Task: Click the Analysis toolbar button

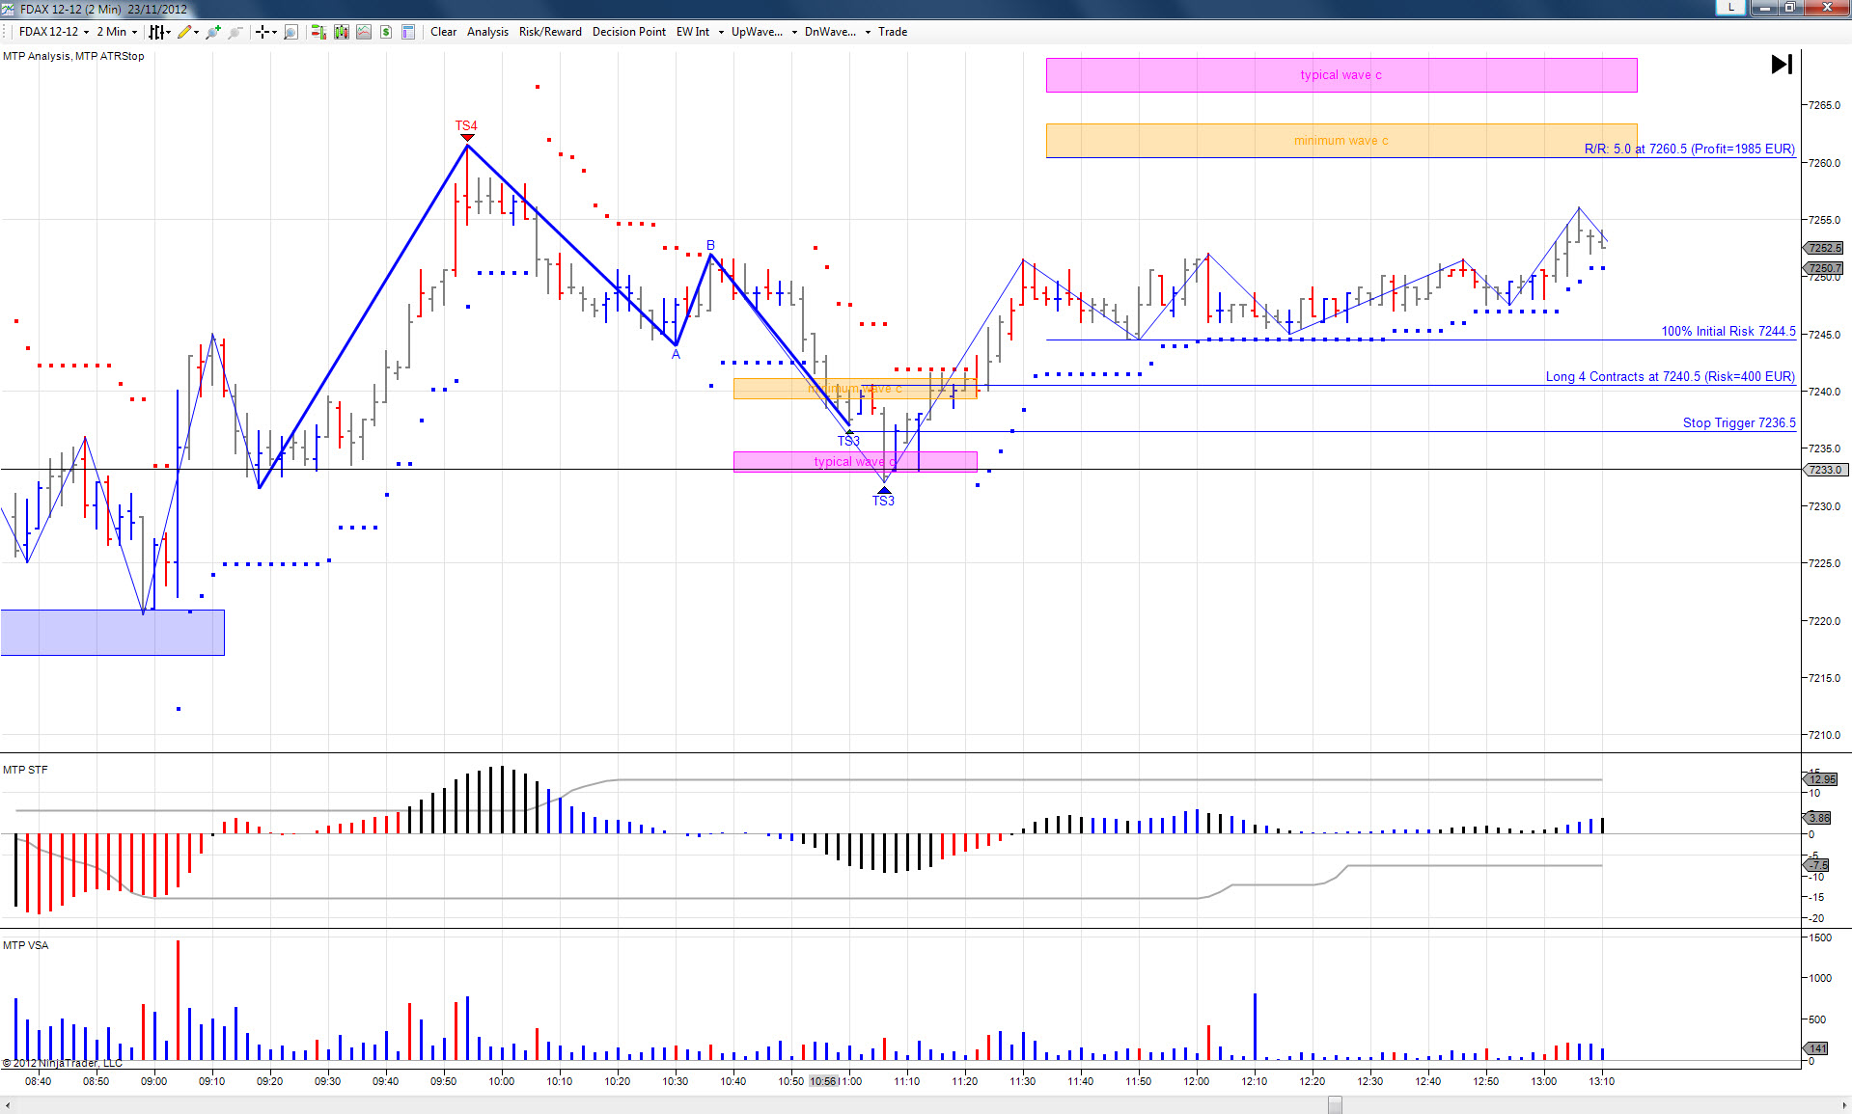Action: [487, 32]
